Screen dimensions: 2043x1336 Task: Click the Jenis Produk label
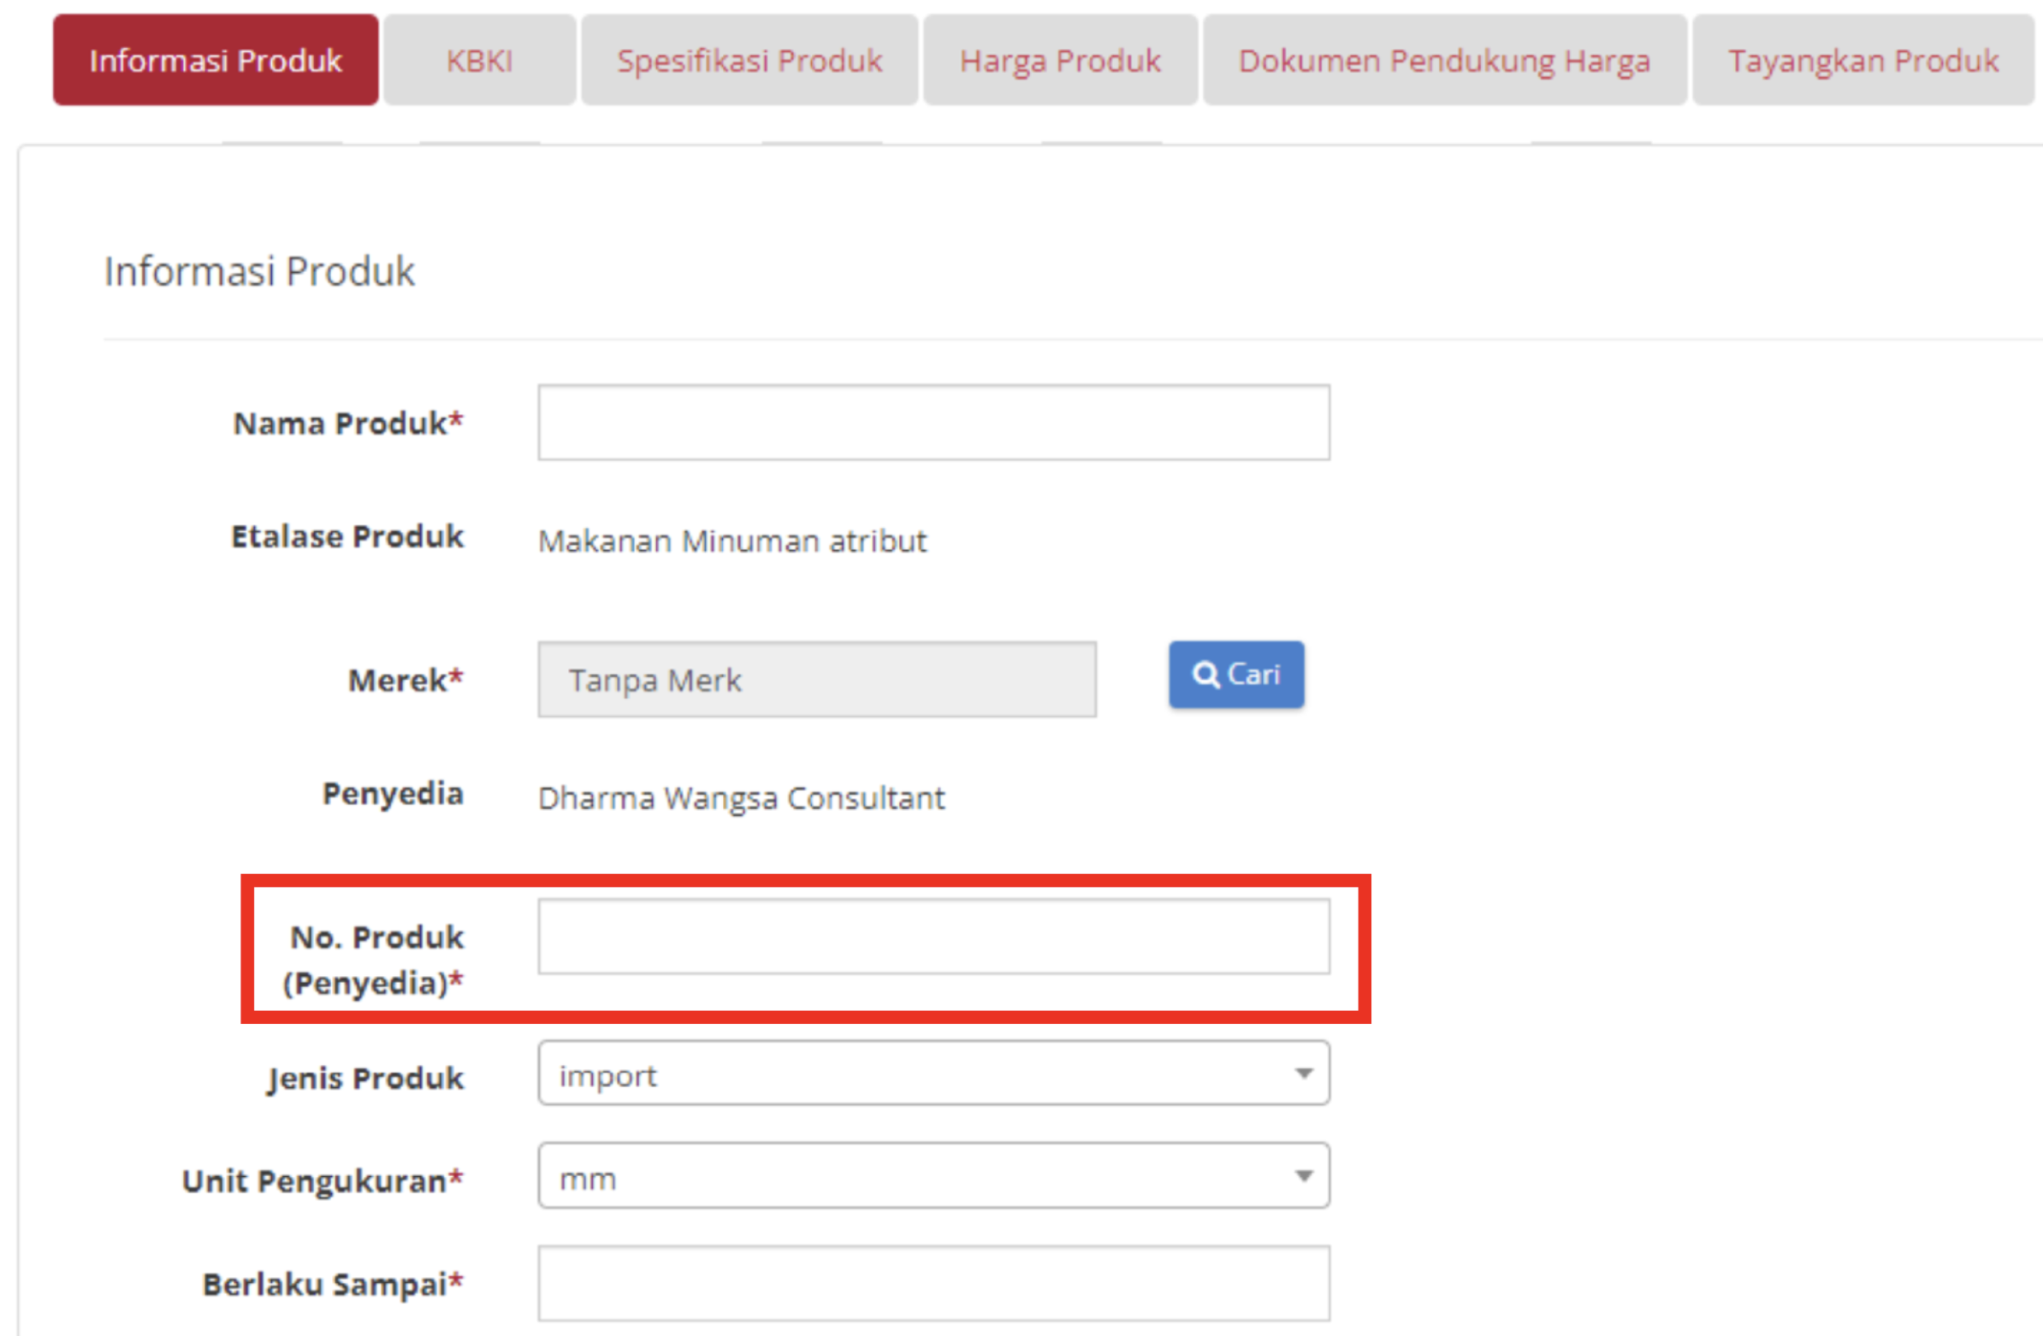click(365, 1079)
